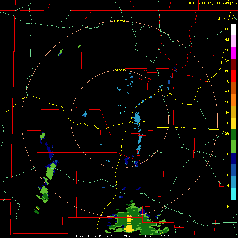Click the '26' scale label
Viewport: 238px width, 238px height.
[227, 134]
